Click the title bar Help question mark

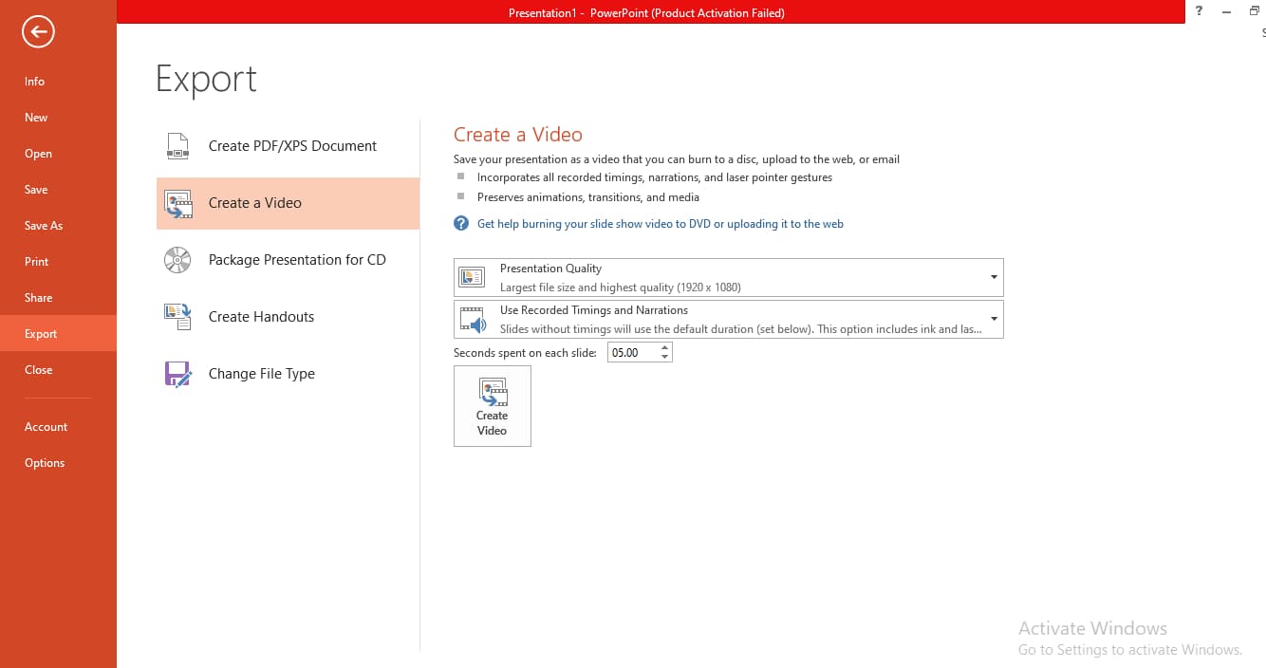coord(1199,11)
